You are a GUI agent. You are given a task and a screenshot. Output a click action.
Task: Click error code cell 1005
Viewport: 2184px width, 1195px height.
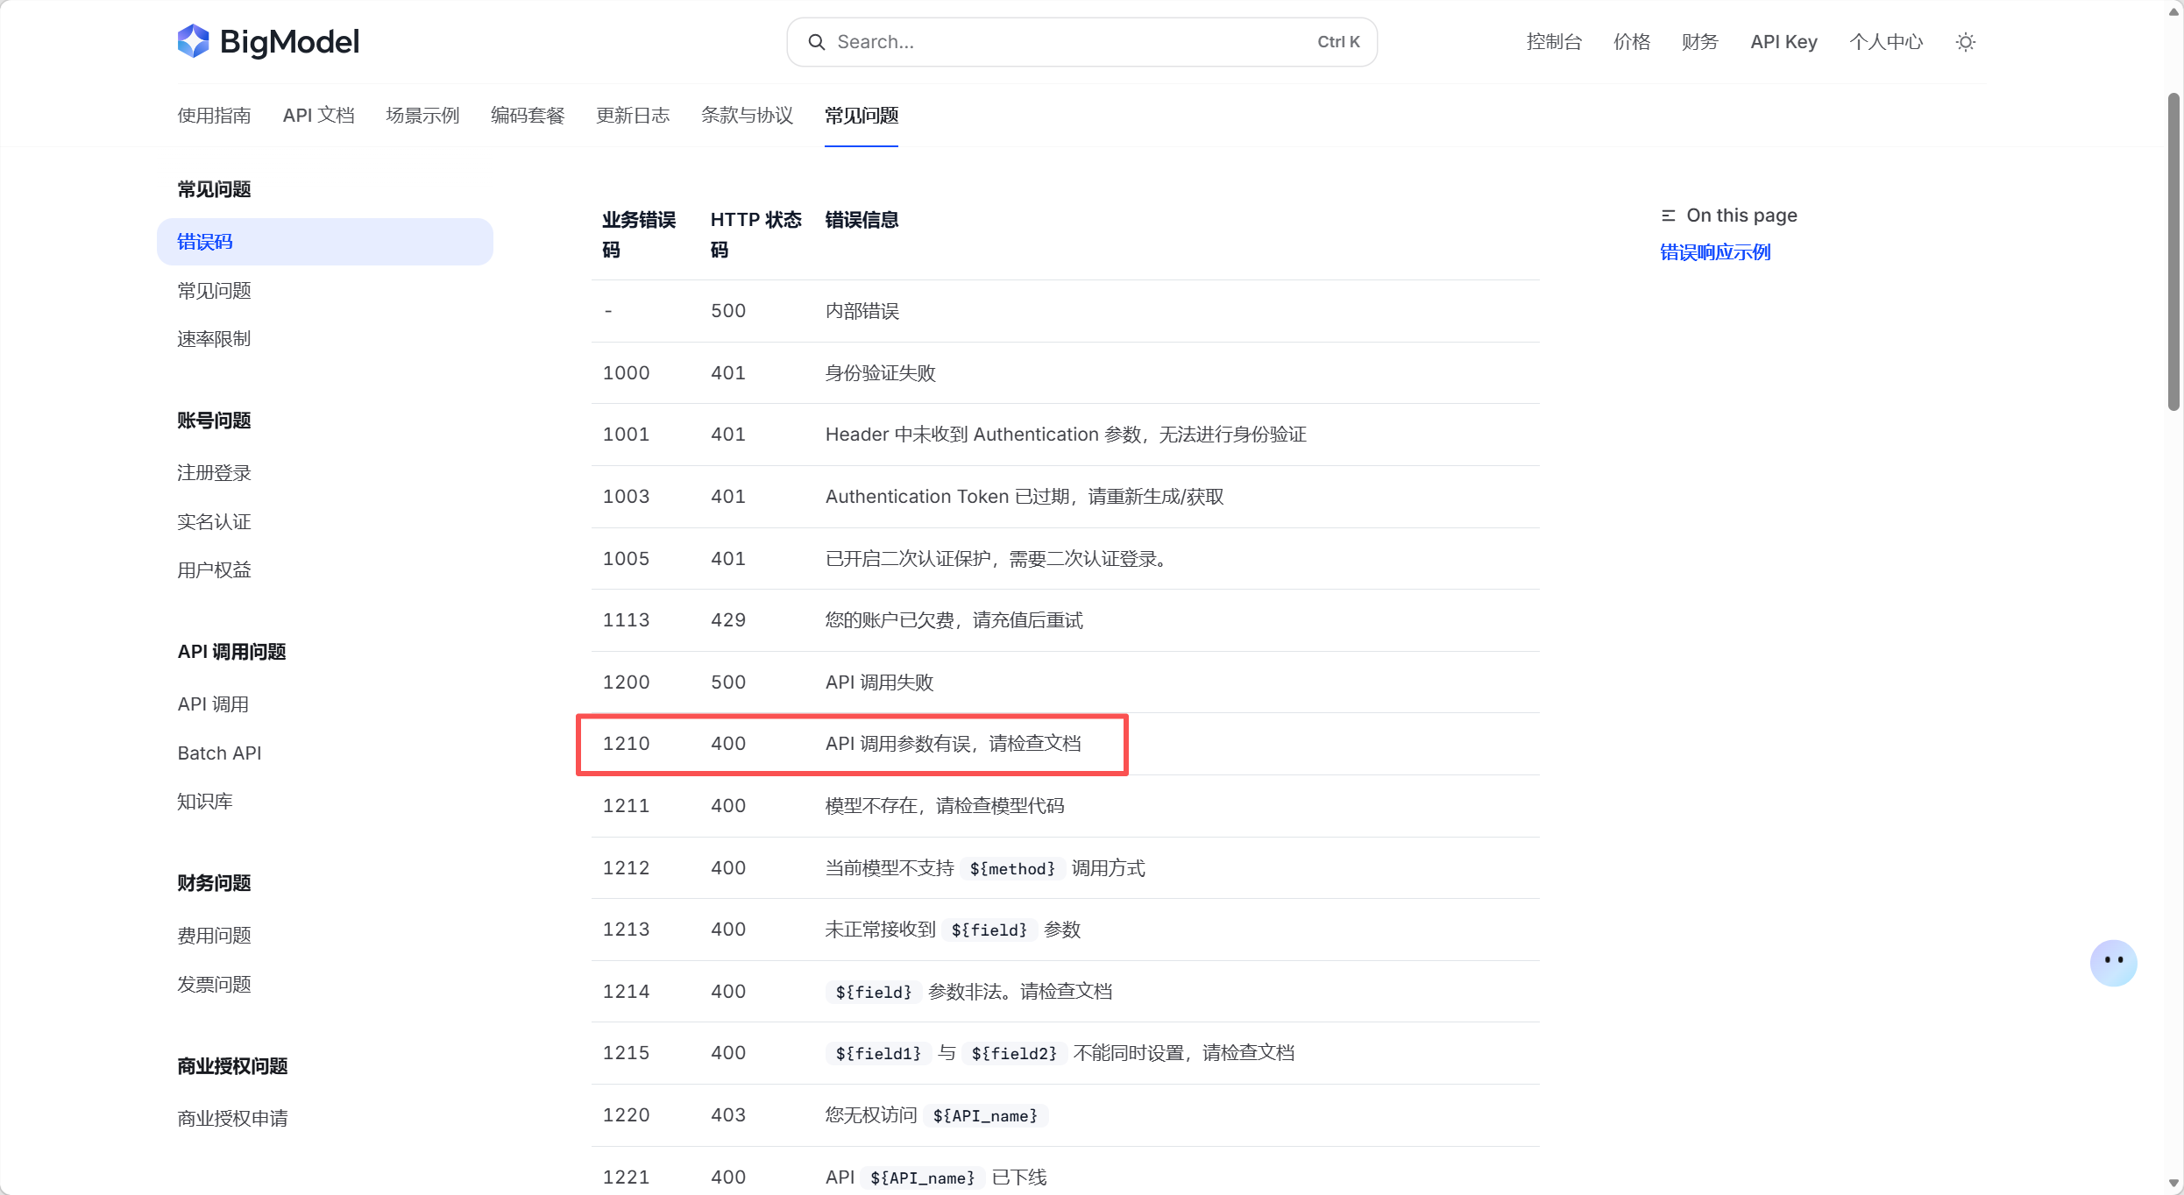[x=626, y=559]
